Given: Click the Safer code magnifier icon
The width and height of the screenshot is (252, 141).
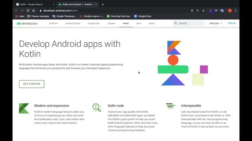Looking at the screenshot, I should pyautogui.click(x=97, y=107).
